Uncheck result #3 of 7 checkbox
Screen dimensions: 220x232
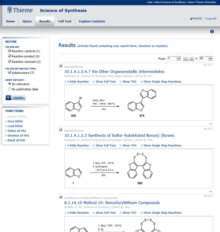click(61, 197)
